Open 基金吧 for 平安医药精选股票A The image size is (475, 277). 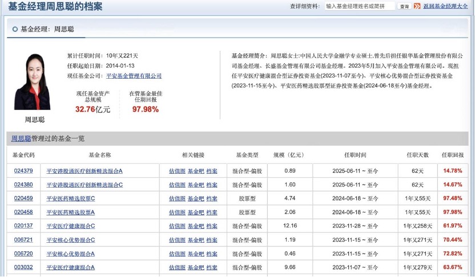click(x=196, y=213)
